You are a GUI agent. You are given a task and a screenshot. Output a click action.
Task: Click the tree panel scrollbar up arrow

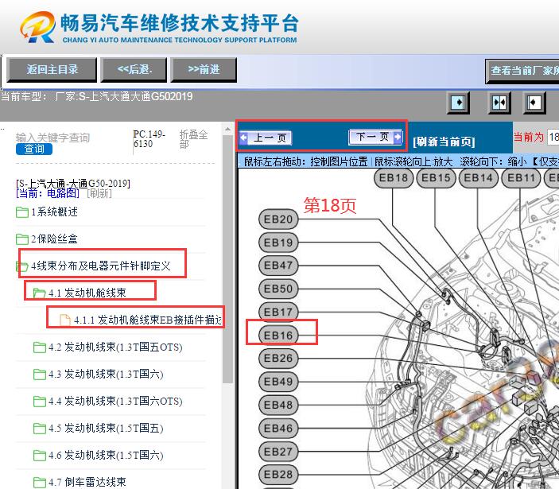point(227,130)
